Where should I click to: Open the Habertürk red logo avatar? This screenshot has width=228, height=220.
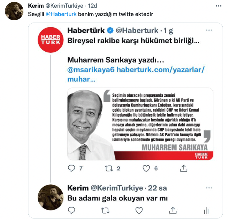pyautogui.click(x=51, y=40)
